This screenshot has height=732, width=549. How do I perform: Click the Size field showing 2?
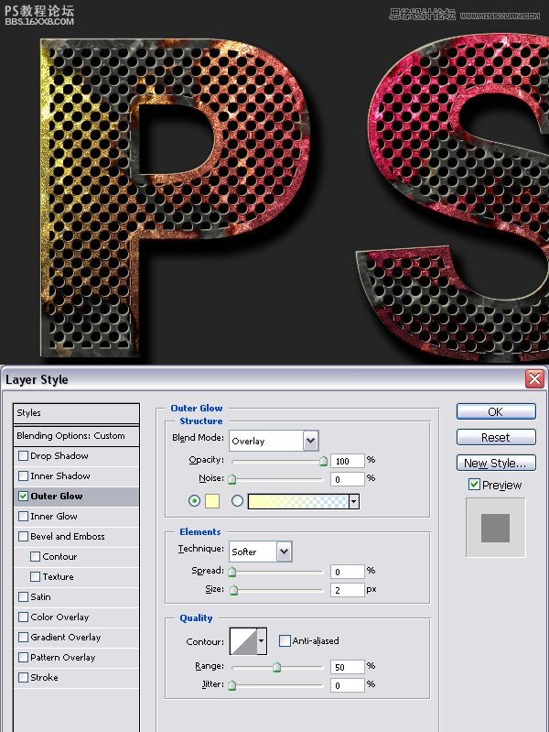[x=348, y=590]
